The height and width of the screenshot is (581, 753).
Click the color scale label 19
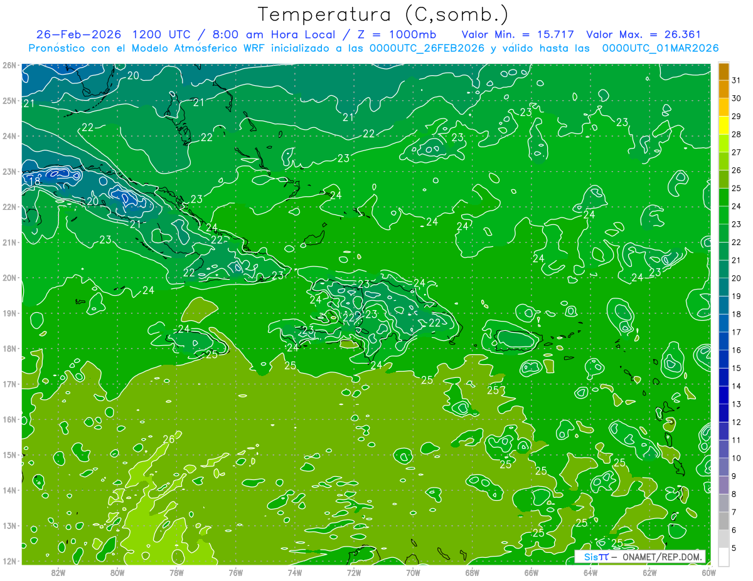click(x=736, y=296)
